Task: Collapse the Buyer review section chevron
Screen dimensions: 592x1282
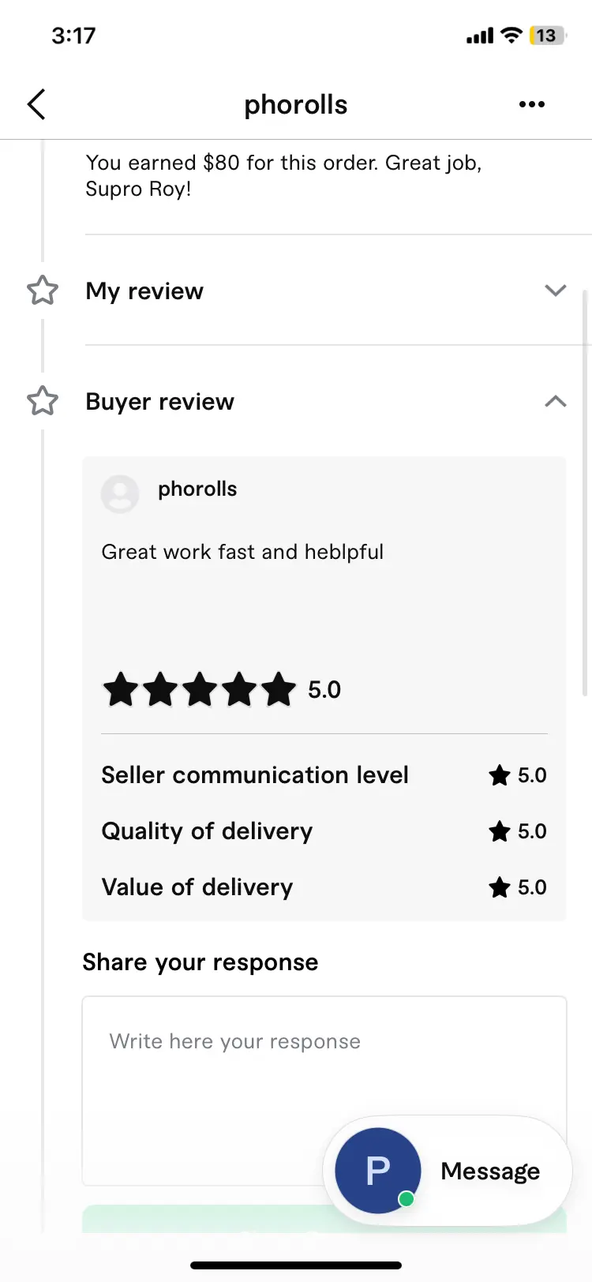Action: tap(556, 401)
